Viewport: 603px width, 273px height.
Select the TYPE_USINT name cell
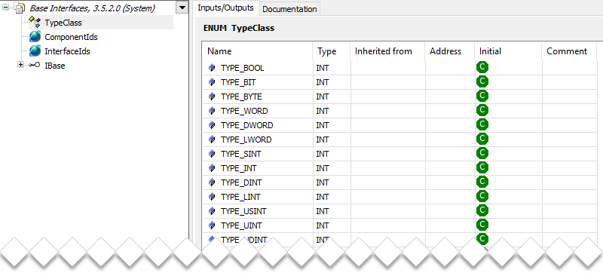(x=257, y=211)
